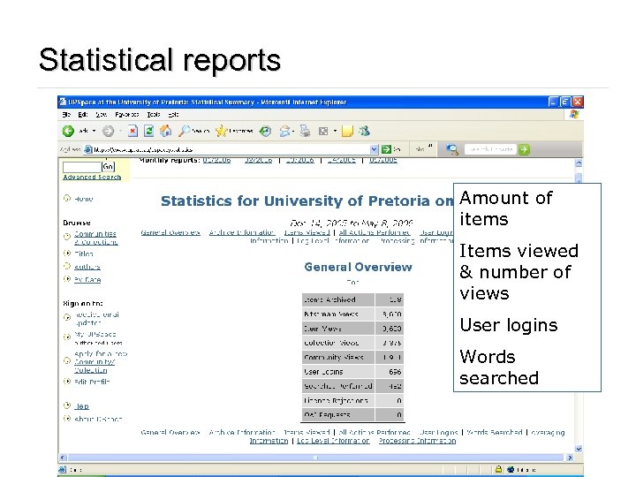
Task: Open the address bar dropdown arrow
Action: coord(374,149)
